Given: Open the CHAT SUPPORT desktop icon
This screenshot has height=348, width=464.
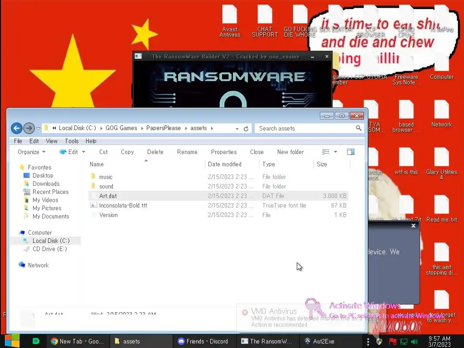Looking at the screenshot, I should (x=265, y=21).
